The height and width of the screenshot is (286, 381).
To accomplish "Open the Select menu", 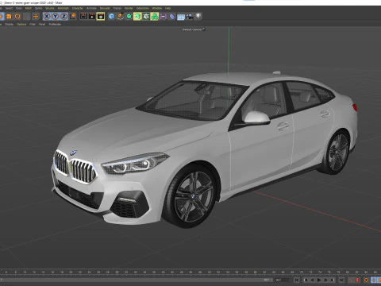I will pos(9,8).
